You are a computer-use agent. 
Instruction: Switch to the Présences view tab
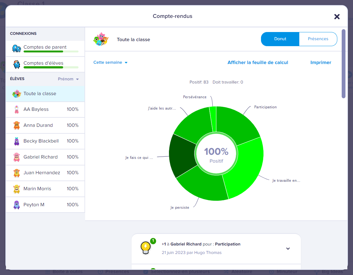tap(318, 39)
